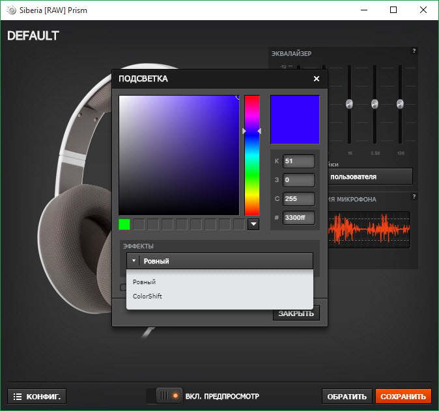Click the СОХРАНИТЬ button
439x411 pixels.
coord(403,397)
